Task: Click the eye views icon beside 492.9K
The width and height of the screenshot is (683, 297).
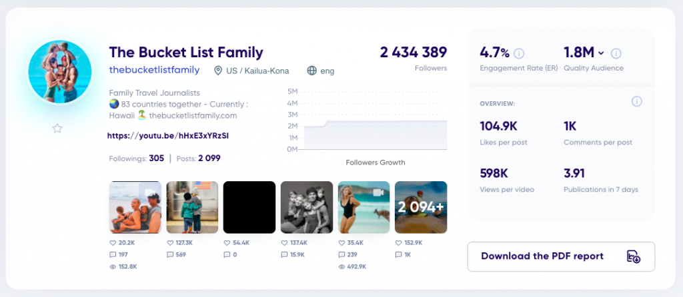Action: (x=341, y=266)
